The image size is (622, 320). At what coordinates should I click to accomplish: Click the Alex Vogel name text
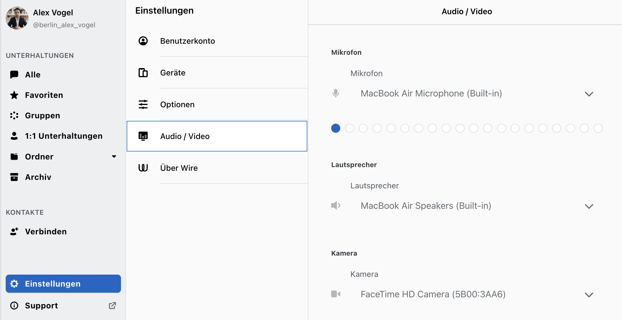click(x=53, y=12)
